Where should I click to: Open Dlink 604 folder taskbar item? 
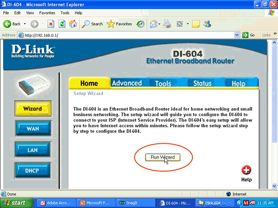pos(215,203)
